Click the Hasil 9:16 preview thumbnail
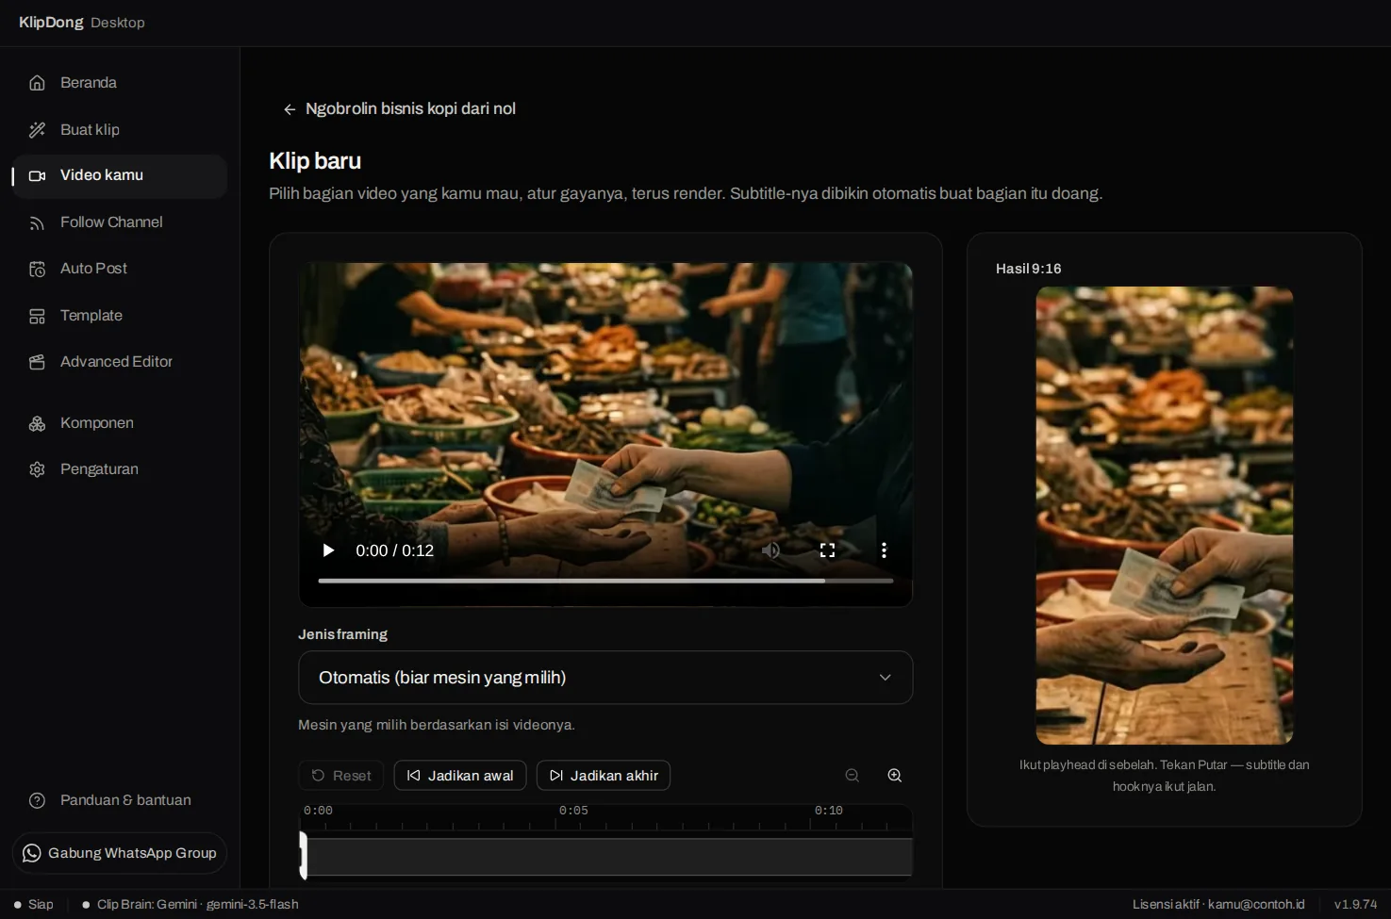This screenshot has width=1391, height=919. (1165, 516)
